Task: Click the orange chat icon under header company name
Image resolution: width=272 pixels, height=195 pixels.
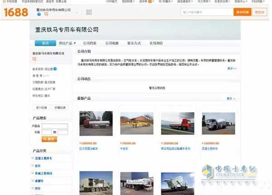Action: [46, 14]
